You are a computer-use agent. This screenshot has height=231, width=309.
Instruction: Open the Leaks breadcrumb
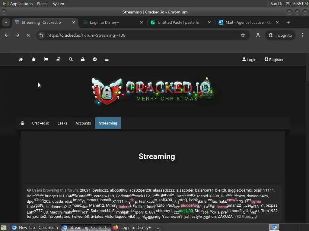62,123
